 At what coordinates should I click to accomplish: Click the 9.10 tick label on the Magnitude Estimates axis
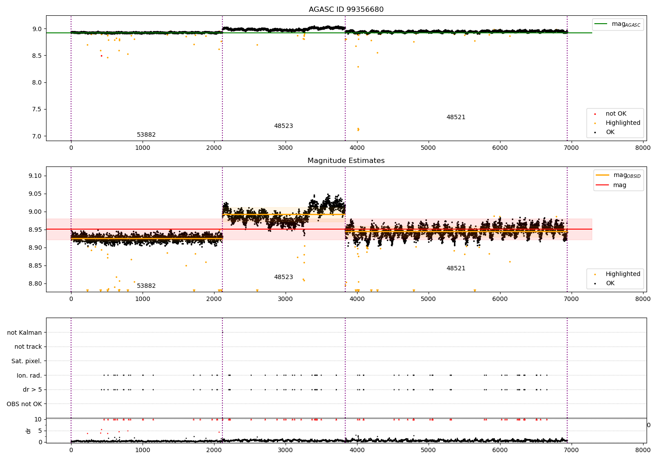coord(35,176)
